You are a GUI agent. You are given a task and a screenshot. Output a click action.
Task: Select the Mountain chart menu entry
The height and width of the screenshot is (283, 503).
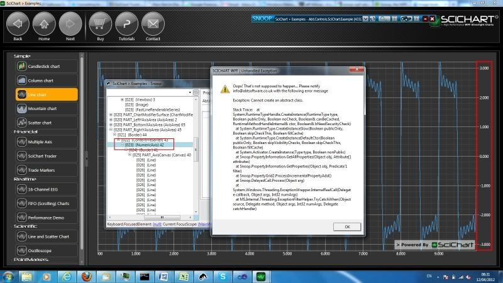click(47, 109)
